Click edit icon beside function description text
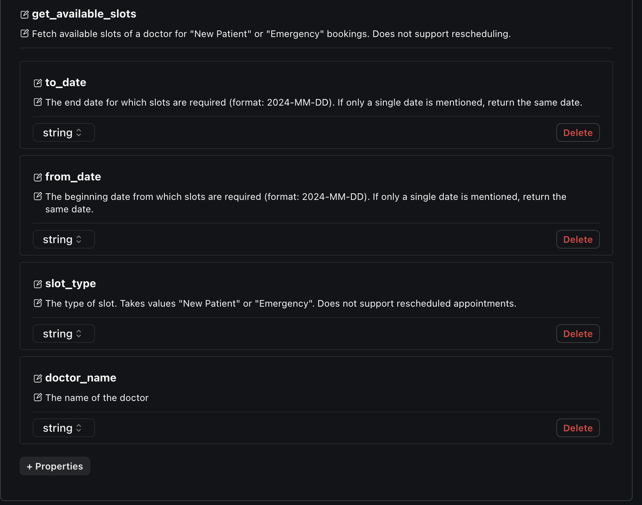Screen dimensions: 642x505 25,34
